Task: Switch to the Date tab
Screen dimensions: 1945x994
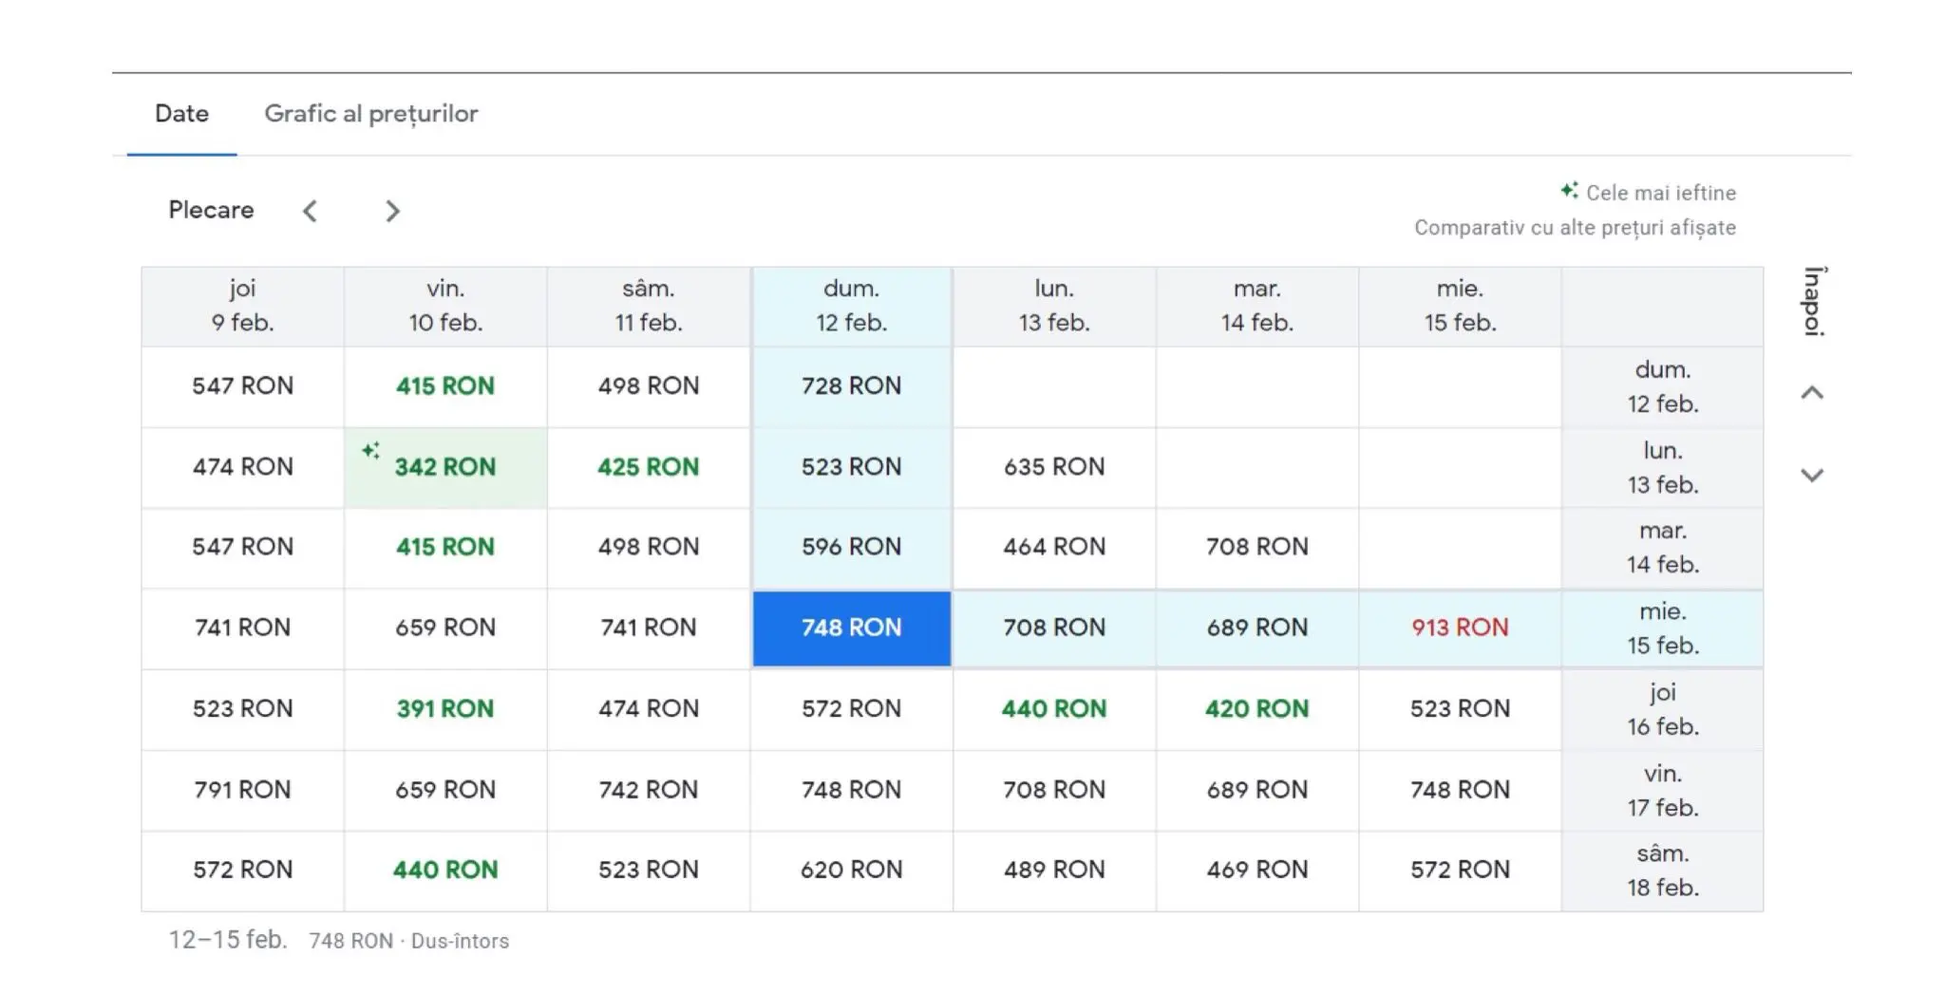Action: [x=181, y=114]
